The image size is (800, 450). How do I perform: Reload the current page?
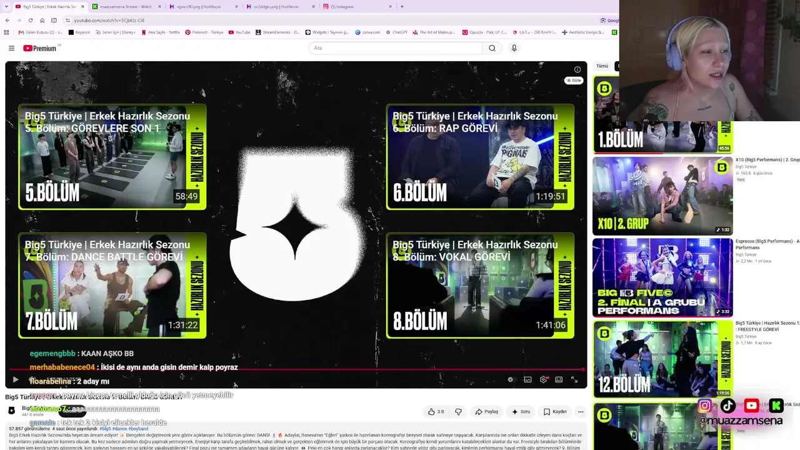(30, 20)
